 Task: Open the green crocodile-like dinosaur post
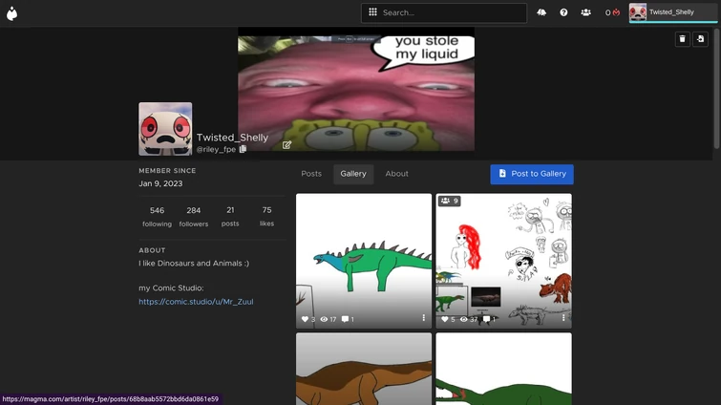point(504,369)
